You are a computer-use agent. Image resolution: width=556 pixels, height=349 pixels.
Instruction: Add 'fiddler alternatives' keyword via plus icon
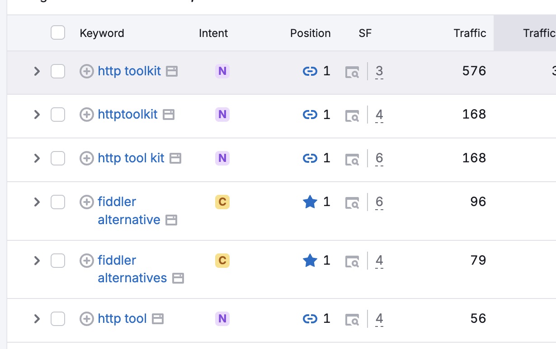86,261
